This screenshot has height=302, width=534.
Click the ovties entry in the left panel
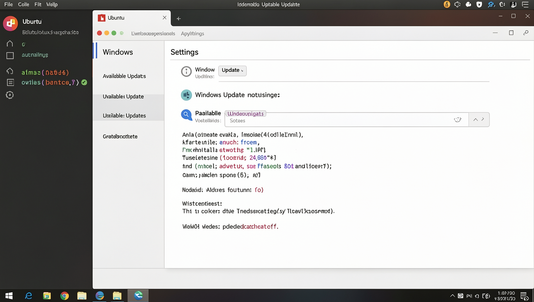50,82
